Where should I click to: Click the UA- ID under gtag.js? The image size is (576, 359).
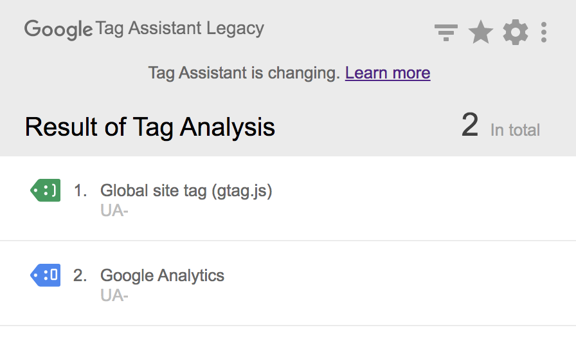(114, 211)
